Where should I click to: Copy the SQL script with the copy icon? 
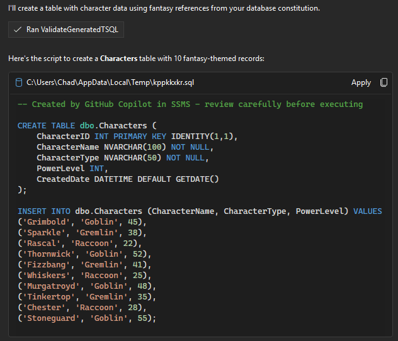(x=384, y=82)
